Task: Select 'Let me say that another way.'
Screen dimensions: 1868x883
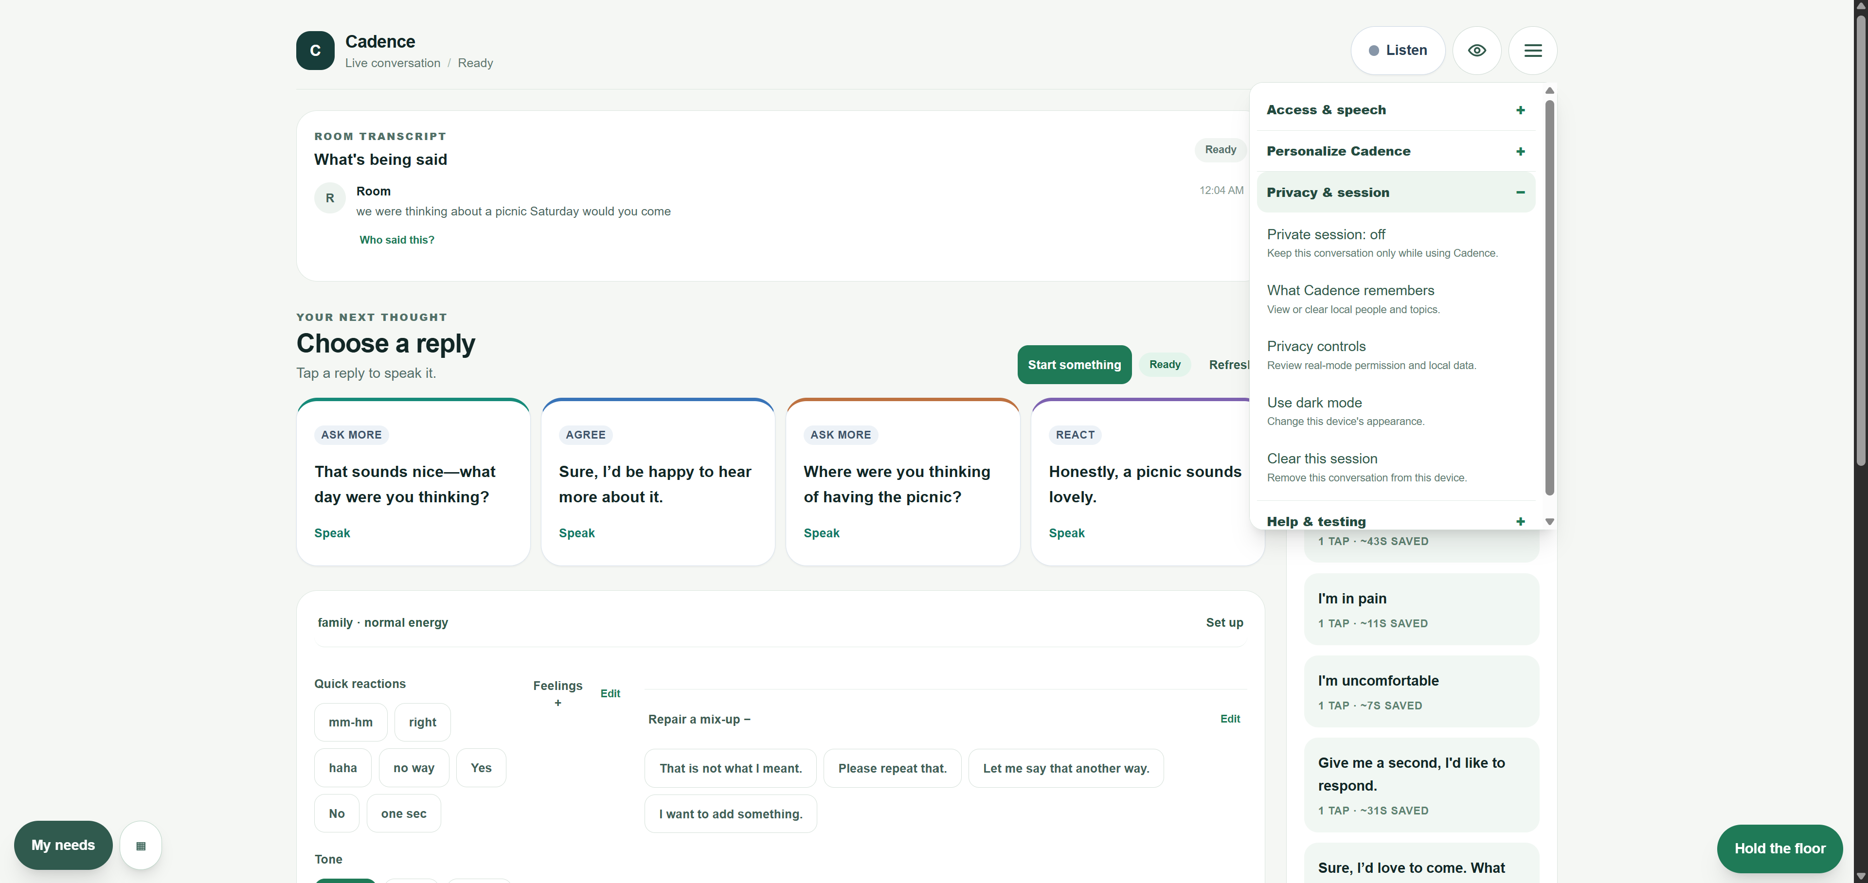Action: [x=1066, y=768]
